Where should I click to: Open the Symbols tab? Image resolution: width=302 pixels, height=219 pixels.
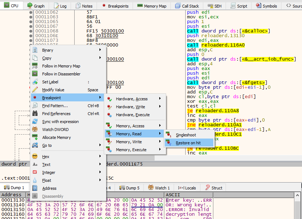(267, 6)
